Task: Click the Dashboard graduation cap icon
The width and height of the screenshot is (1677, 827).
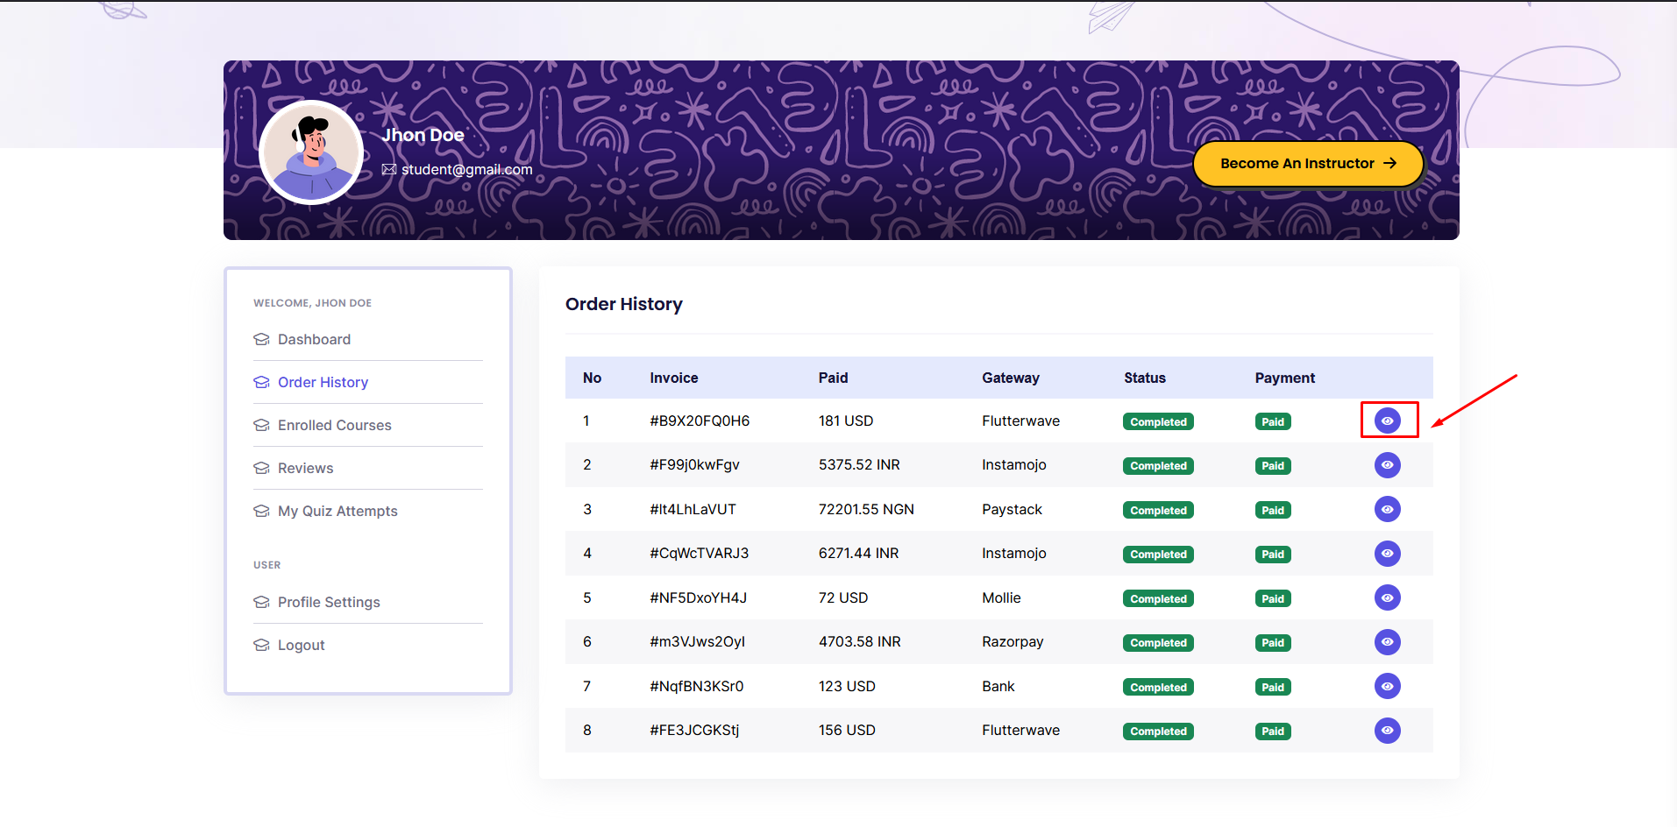Action: pos(261,339)
